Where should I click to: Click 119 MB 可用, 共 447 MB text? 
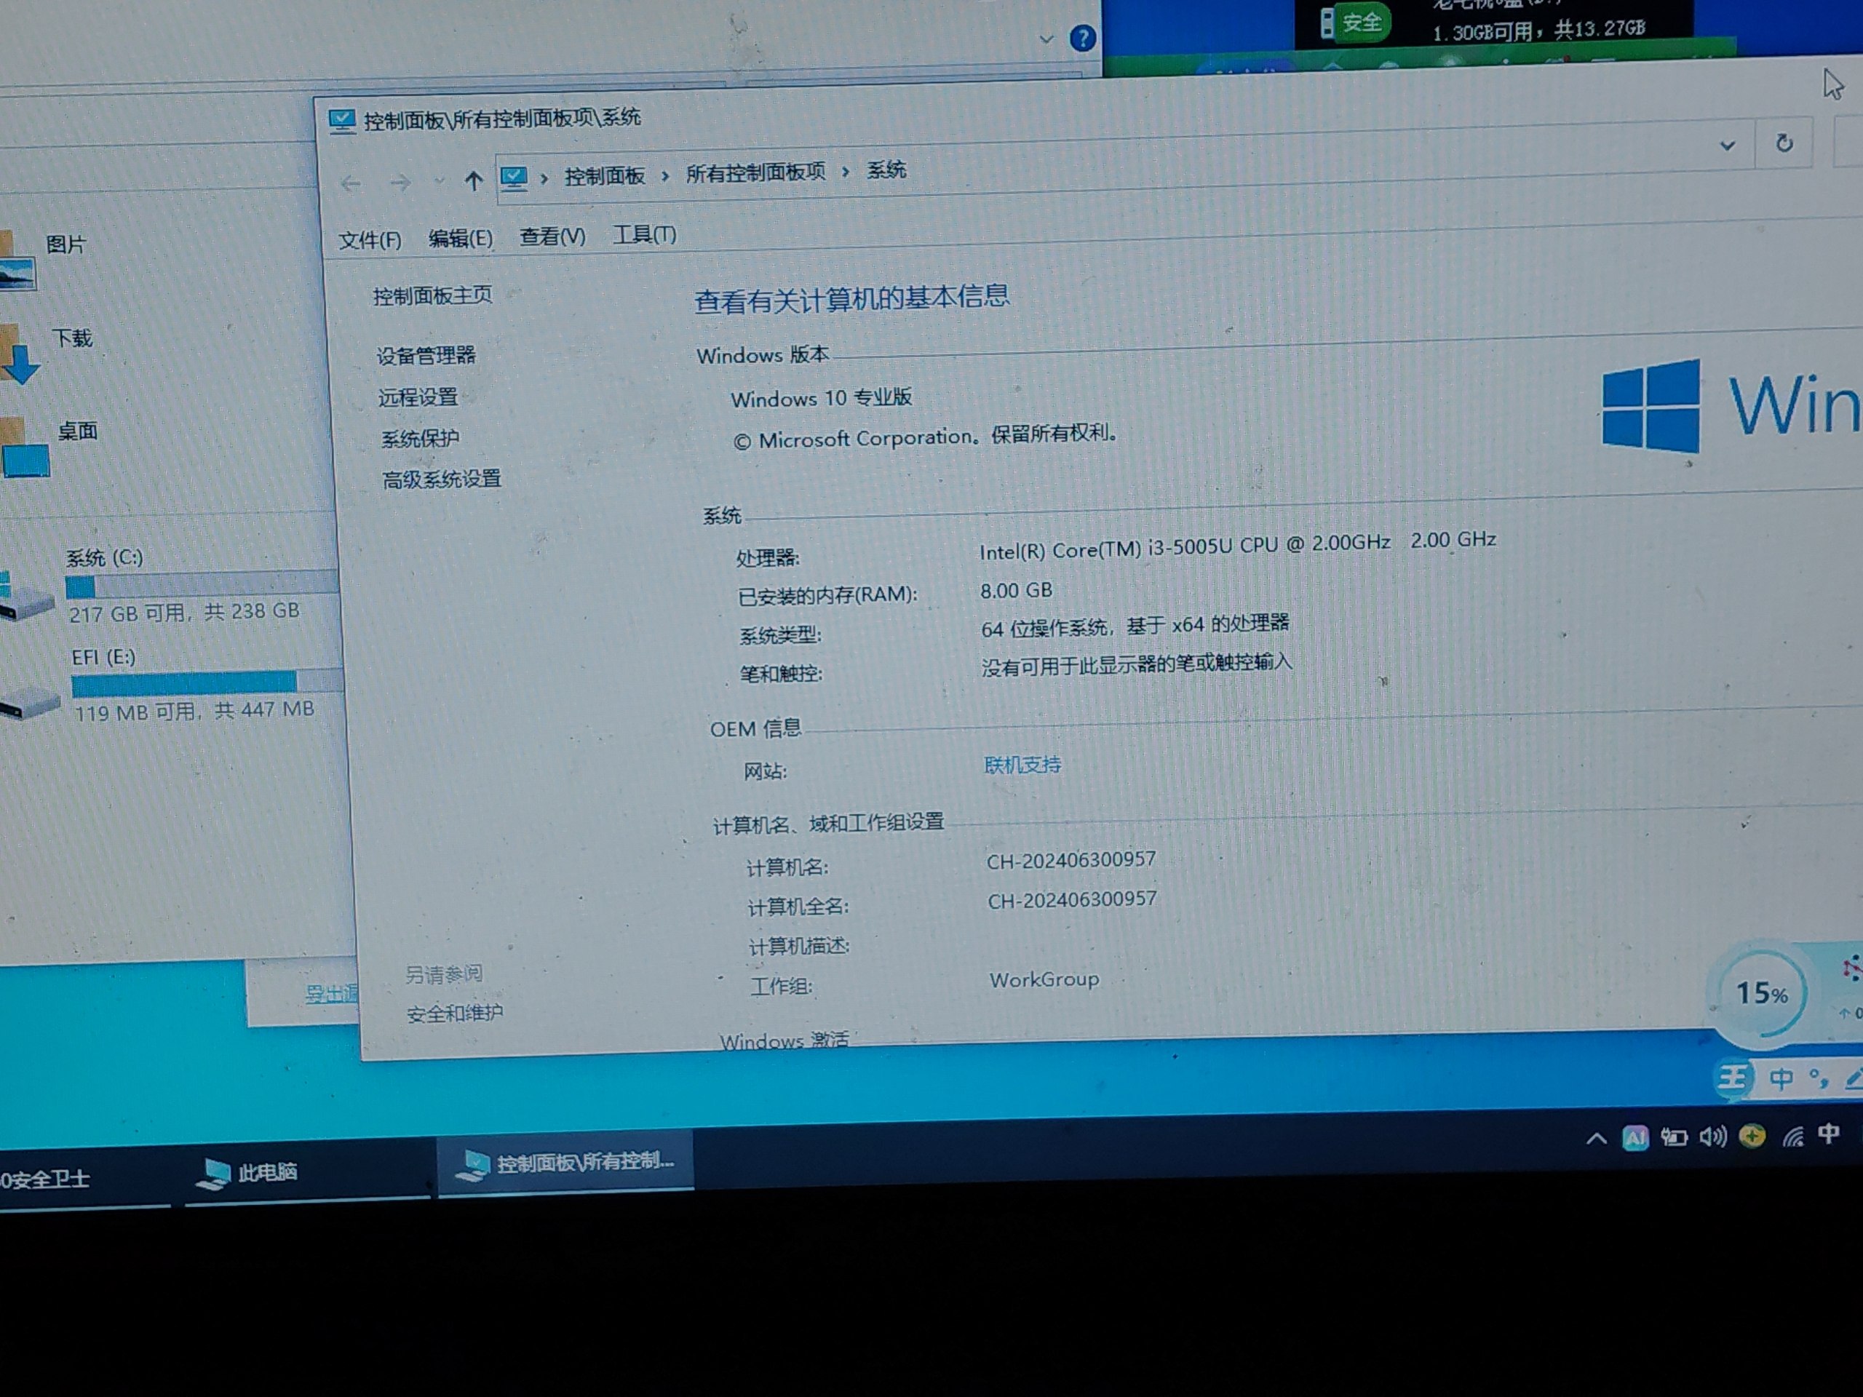coord(194,712)
